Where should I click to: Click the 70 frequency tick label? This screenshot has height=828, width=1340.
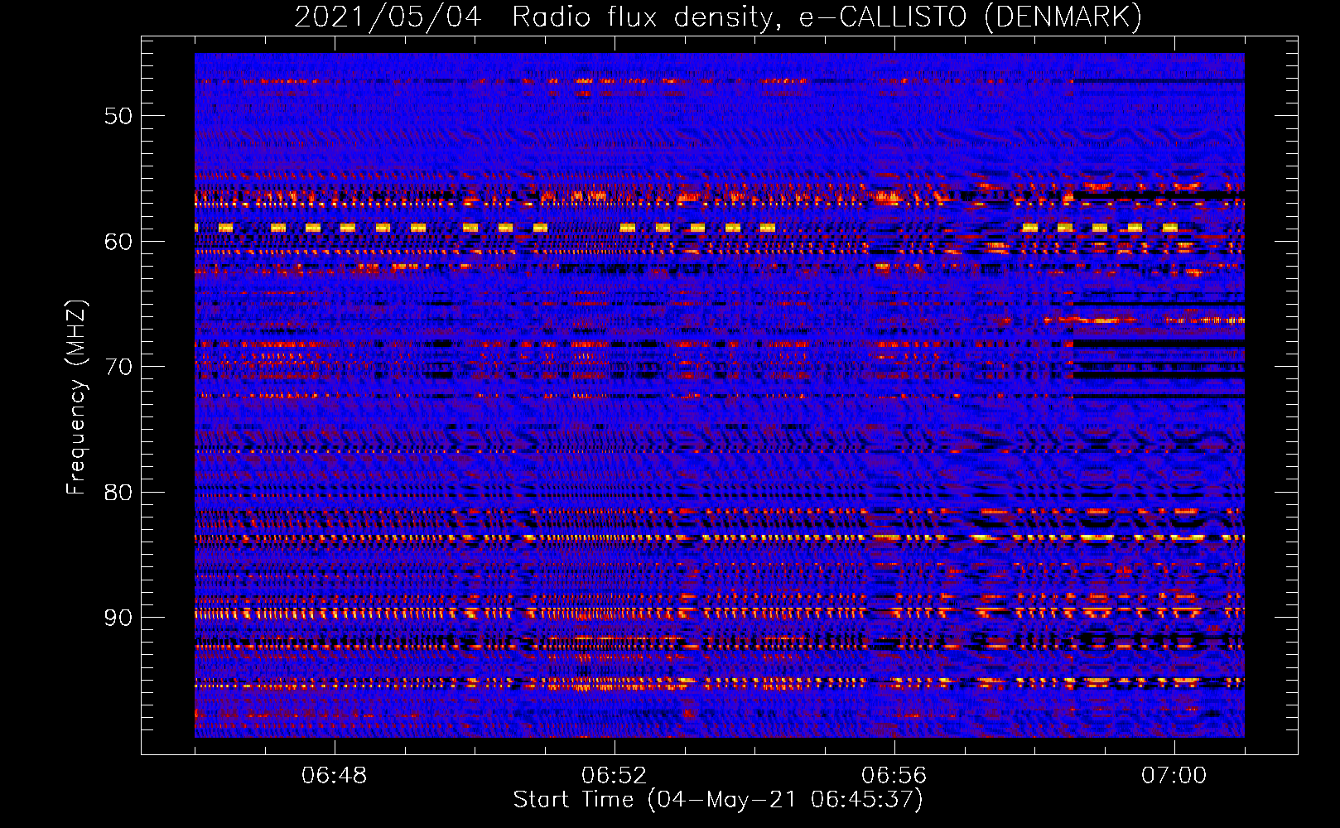point(118,367)
